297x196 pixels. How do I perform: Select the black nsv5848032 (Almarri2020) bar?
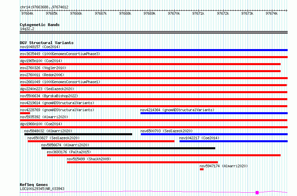[x=78, y=134]
